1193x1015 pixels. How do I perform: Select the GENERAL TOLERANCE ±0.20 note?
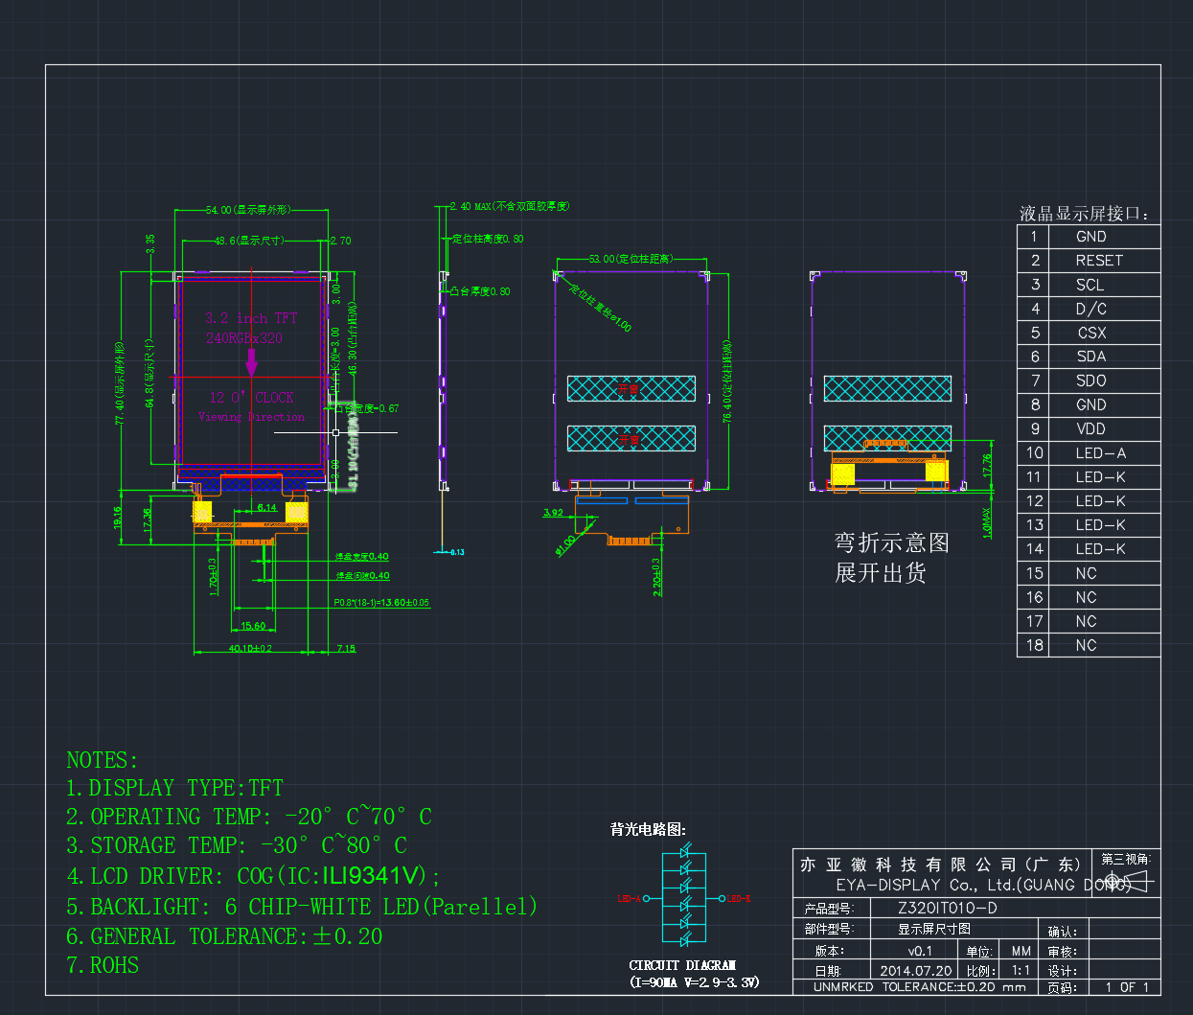224,936
